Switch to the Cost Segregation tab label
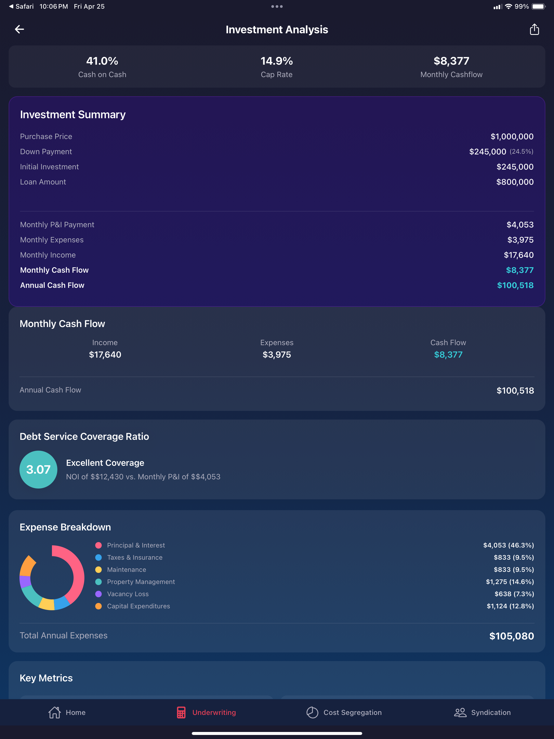Screen dimensions: 554x739 coord(352,712)
